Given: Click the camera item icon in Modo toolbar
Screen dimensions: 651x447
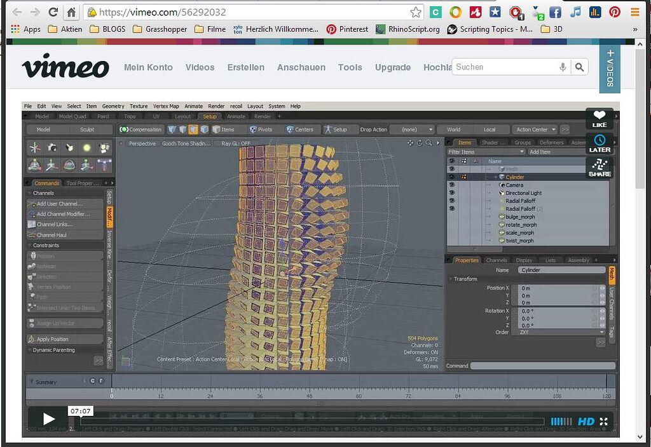Looking at the screenshot, I should click(x=52, y=147).
